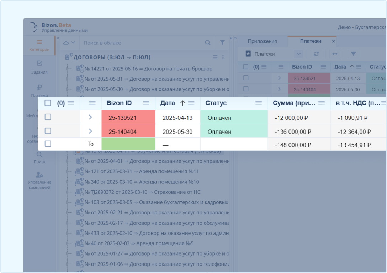Open the Статус column menu icon
This screenshot has height=273, width=387.
pos(259,103)
